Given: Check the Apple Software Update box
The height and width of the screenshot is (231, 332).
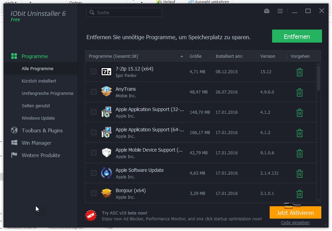Looking at the screenshot, I should (x=94, y=173).
